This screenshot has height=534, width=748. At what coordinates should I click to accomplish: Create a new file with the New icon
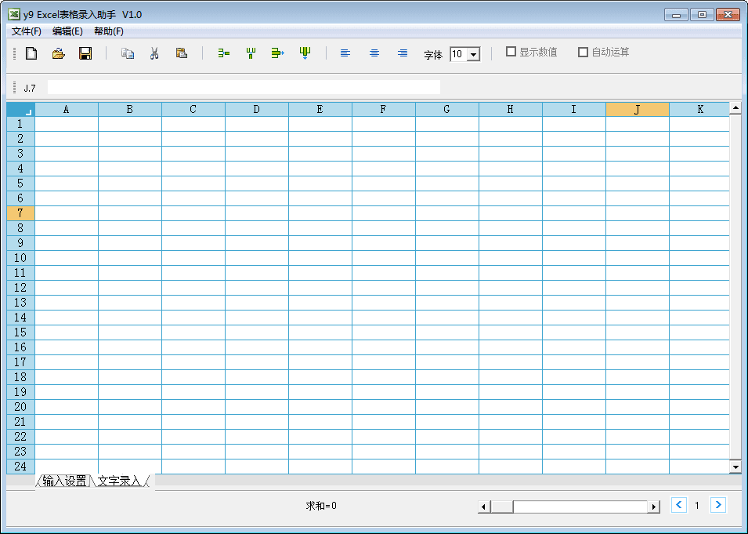pos(31,53)
